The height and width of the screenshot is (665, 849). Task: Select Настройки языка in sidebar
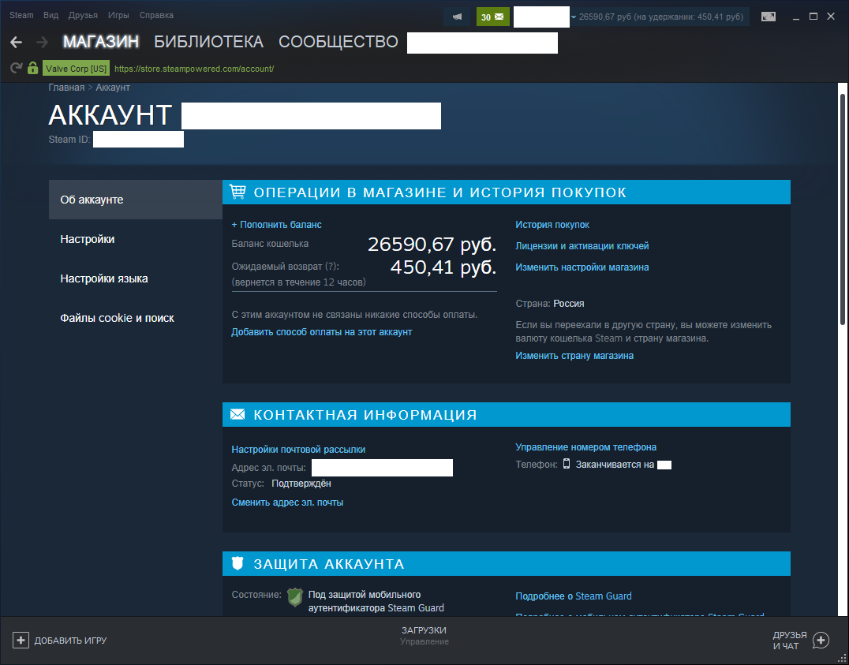pyautogui.click(x=136, y=278)
